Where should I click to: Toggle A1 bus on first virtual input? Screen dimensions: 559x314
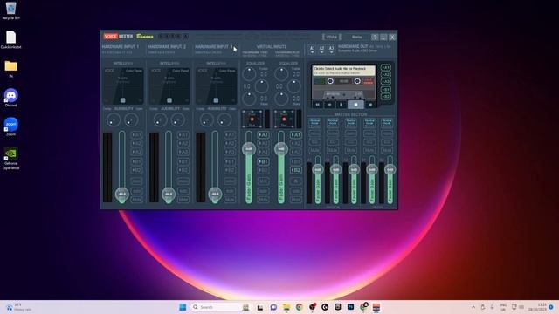point(263,135)
